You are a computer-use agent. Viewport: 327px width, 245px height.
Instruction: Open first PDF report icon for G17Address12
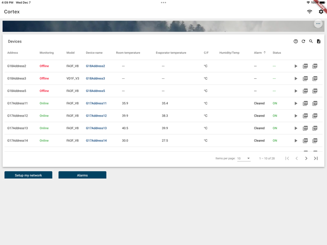click(306, 116)
